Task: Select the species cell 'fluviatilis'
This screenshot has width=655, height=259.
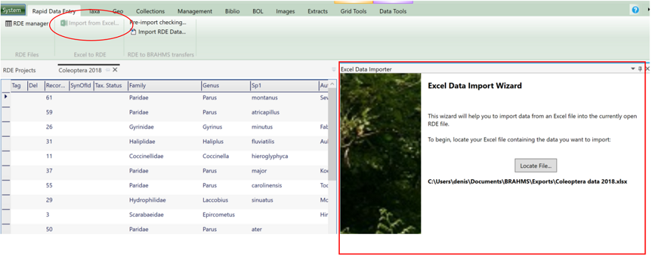Action: click(x=262, y=141)
